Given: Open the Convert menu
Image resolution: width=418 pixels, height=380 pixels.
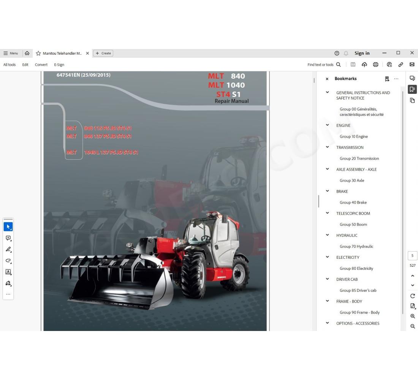Looking at the screenshot, I should coord(41,65).
